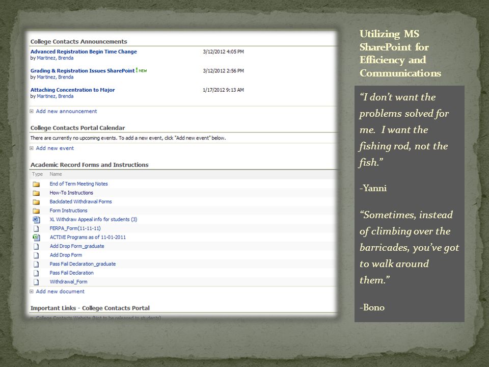Click the Word icon beside XL Withdraw Appeal info

pyautogui.click(x=36, y=220)
